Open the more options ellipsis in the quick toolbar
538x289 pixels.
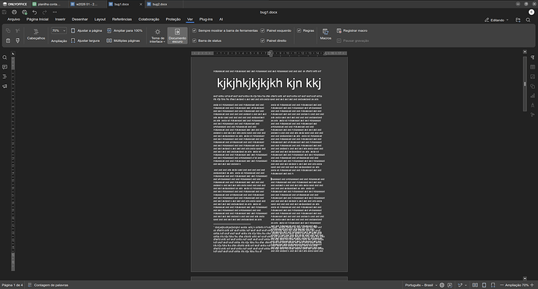point(55,12)
